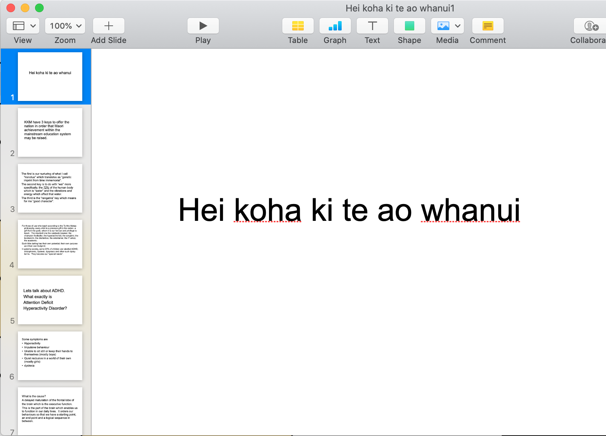Select slide 3 thumbnail in navigator

[50, 188]
